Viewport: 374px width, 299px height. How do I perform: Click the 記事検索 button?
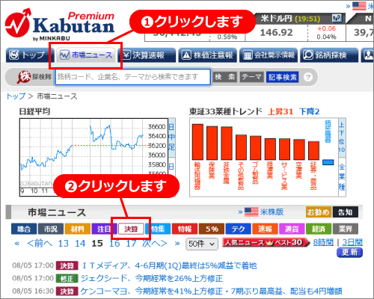click(x=282, y=77)
